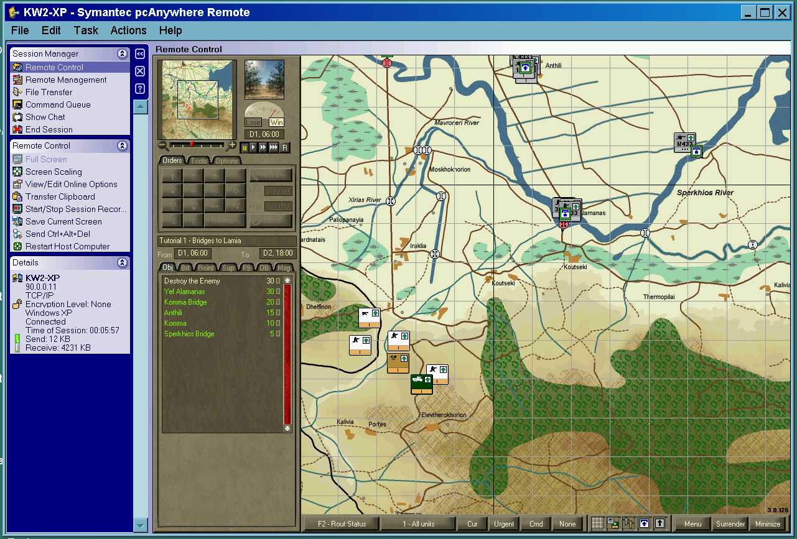Switch to the Options tab

226,161
